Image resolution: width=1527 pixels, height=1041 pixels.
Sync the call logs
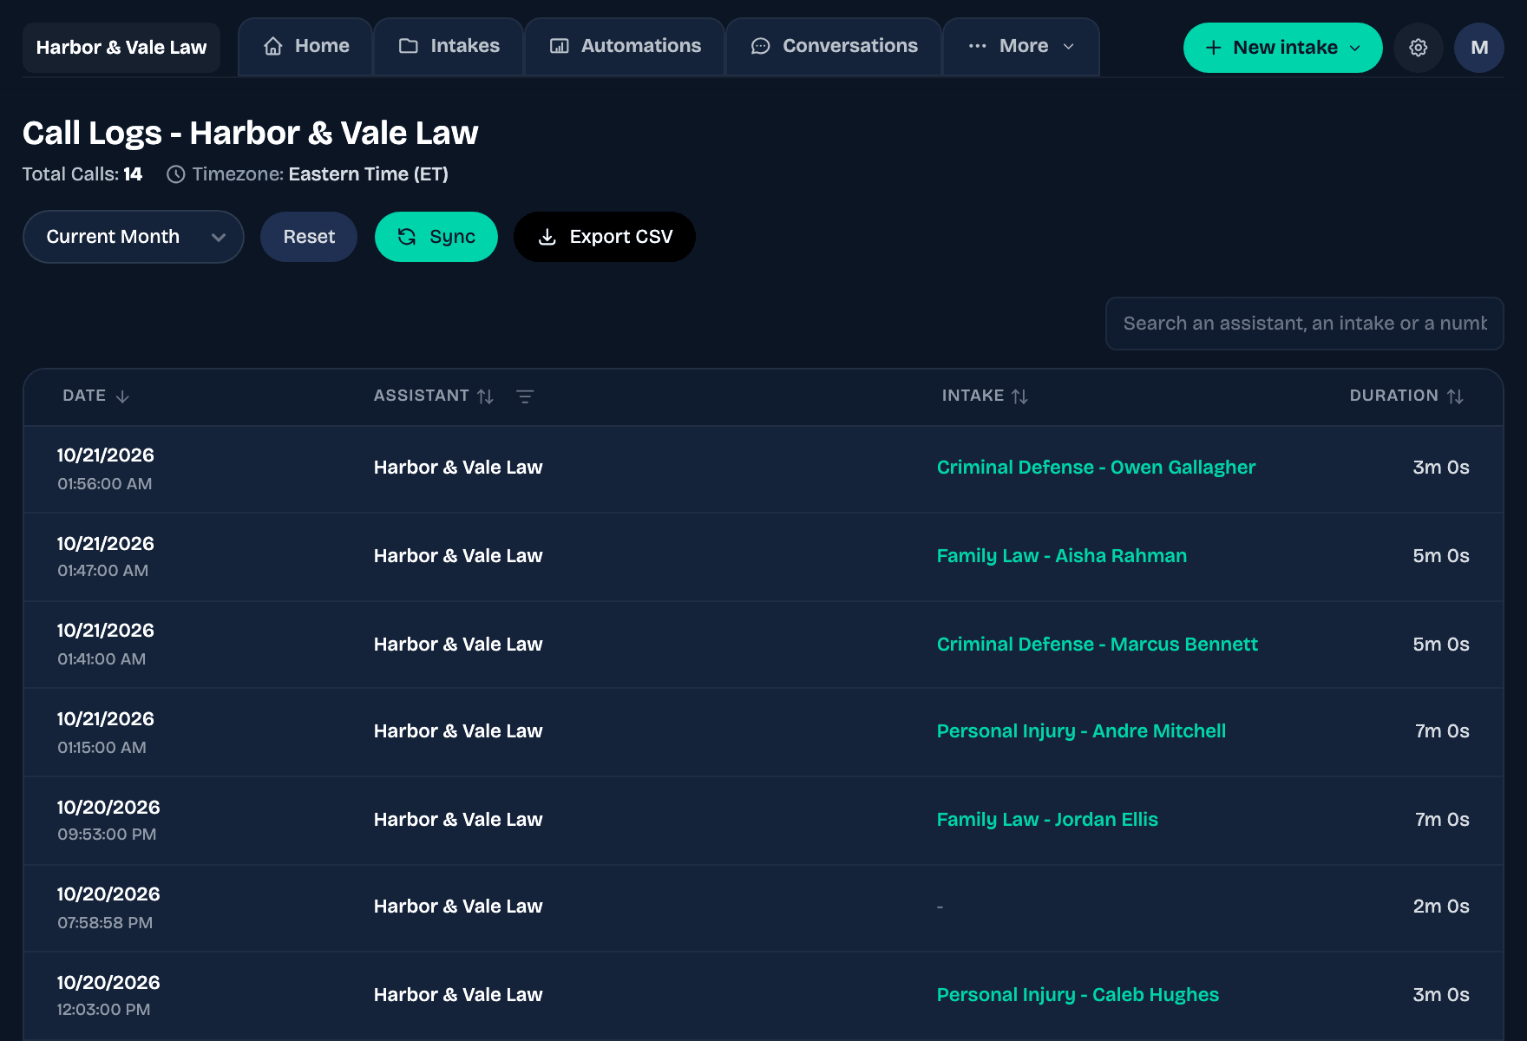[436, 237]
